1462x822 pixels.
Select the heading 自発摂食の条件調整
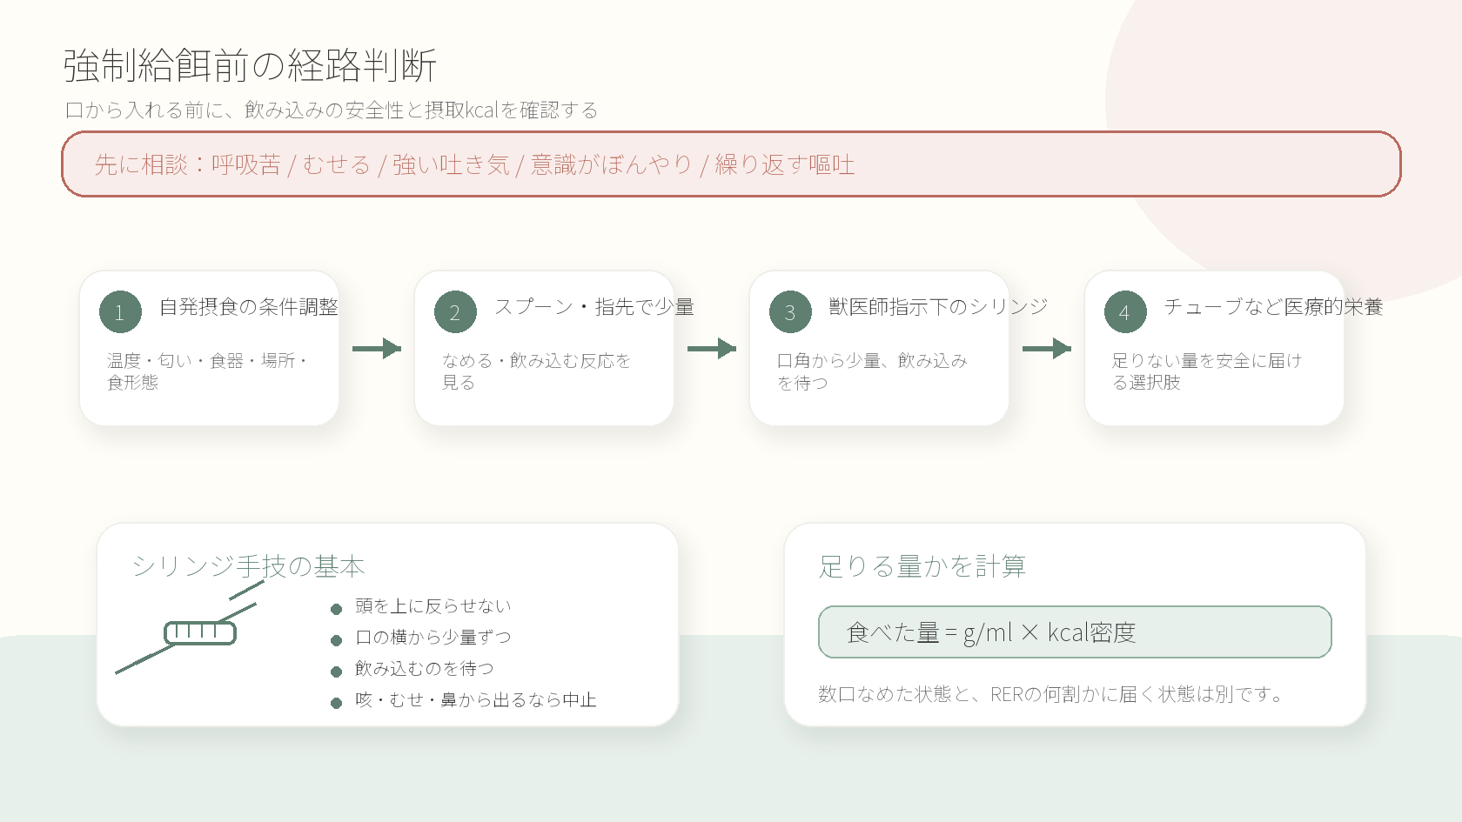click(x=249, y=307)
